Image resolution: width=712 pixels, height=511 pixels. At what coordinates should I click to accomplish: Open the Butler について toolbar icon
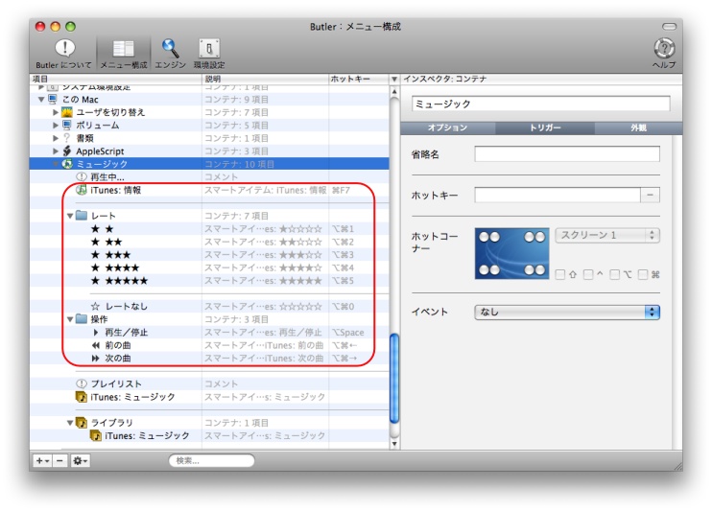pos(65,48)
